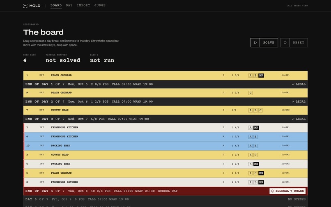Image resolution: width=331 pixels, height=207 pixels.
Task: Click the C cast tag on scene 7
Action: pos(260,110)
